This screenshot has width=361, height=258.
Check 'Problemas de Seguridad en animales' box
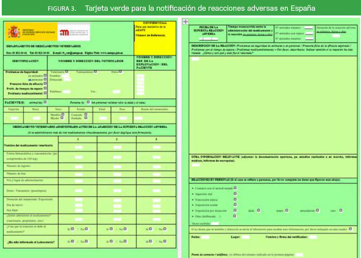(x=45, y=75)
